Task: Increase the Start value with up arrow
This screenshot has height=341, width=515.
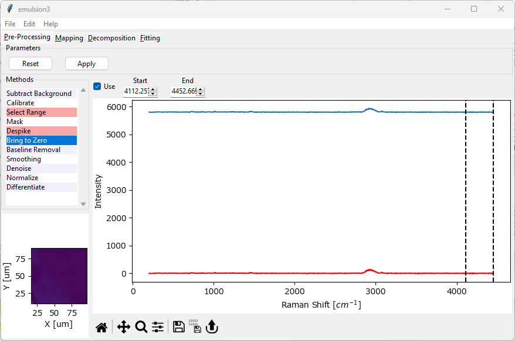Action: pyautogui.click(x=153, y=89)
